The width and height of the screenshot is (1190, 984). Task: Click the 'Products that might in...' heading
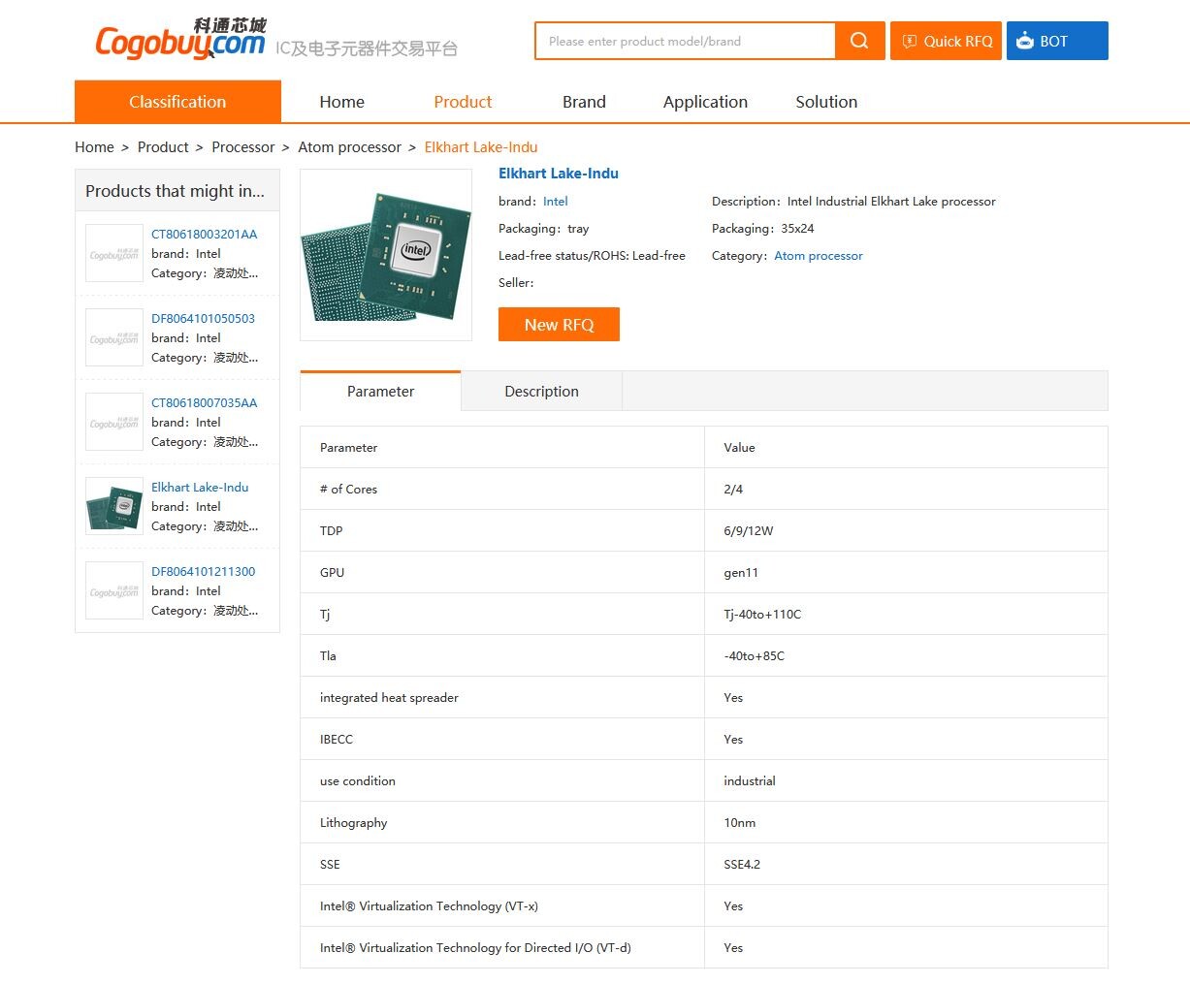point(175,191)
